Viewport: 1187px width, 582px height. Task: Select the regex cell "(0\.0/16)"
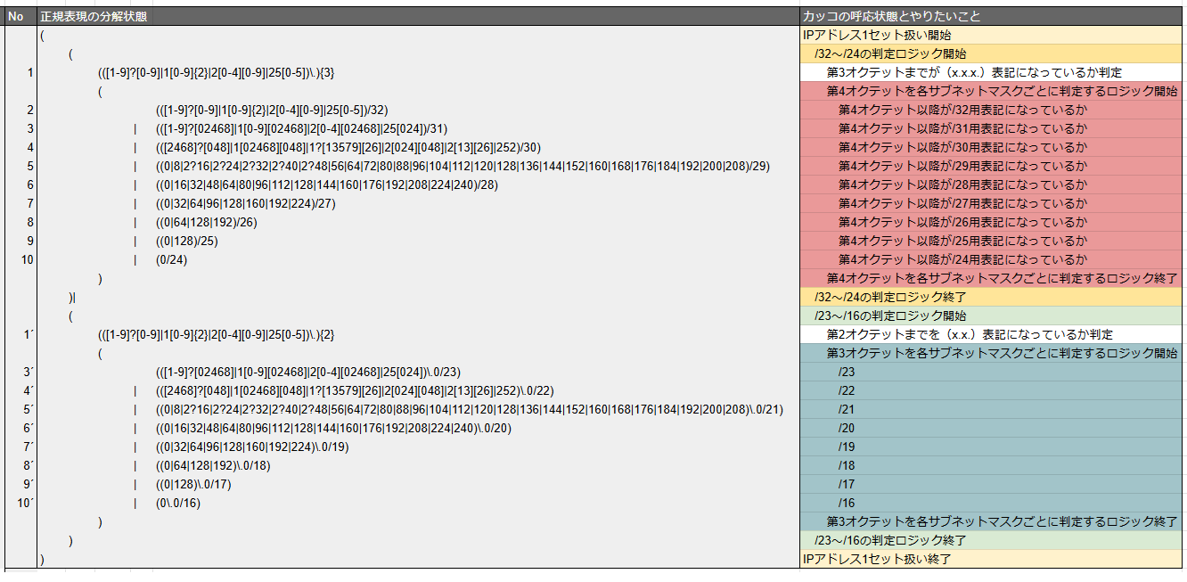coord(419,504)
